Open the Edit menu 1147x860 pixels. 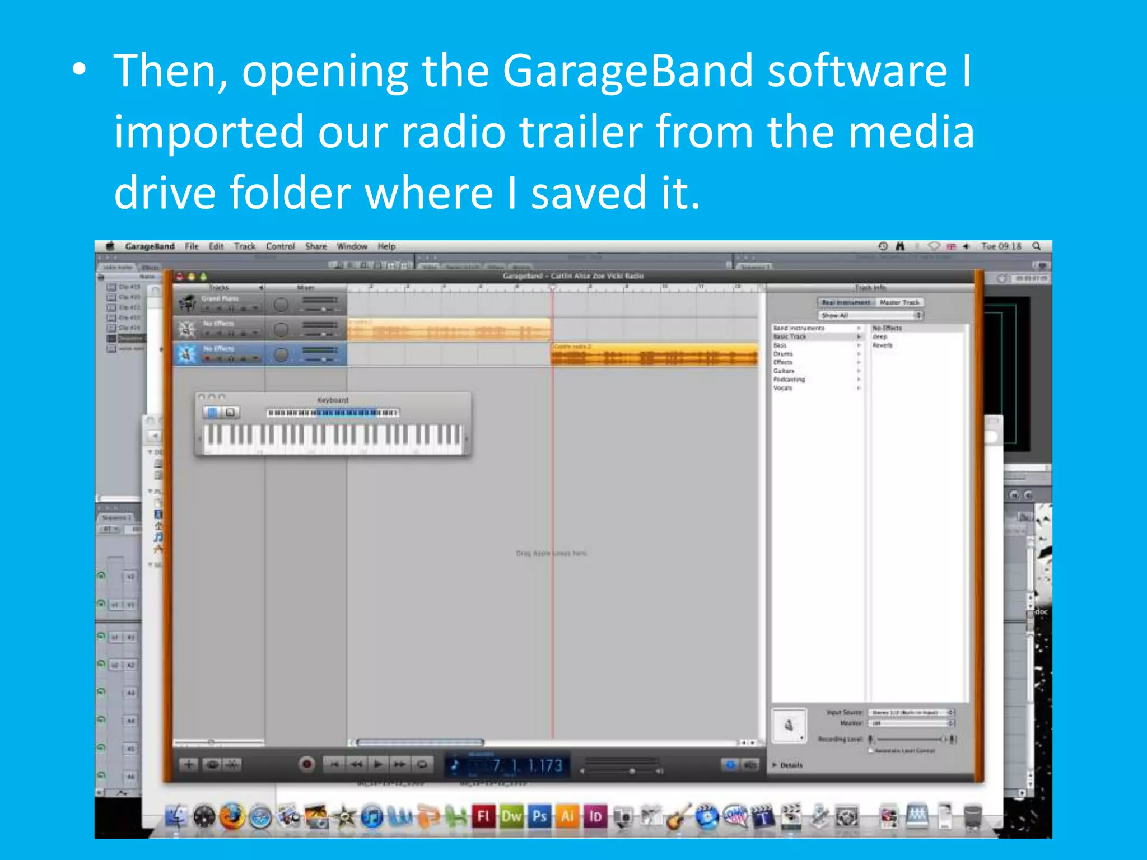click(216, 246)
